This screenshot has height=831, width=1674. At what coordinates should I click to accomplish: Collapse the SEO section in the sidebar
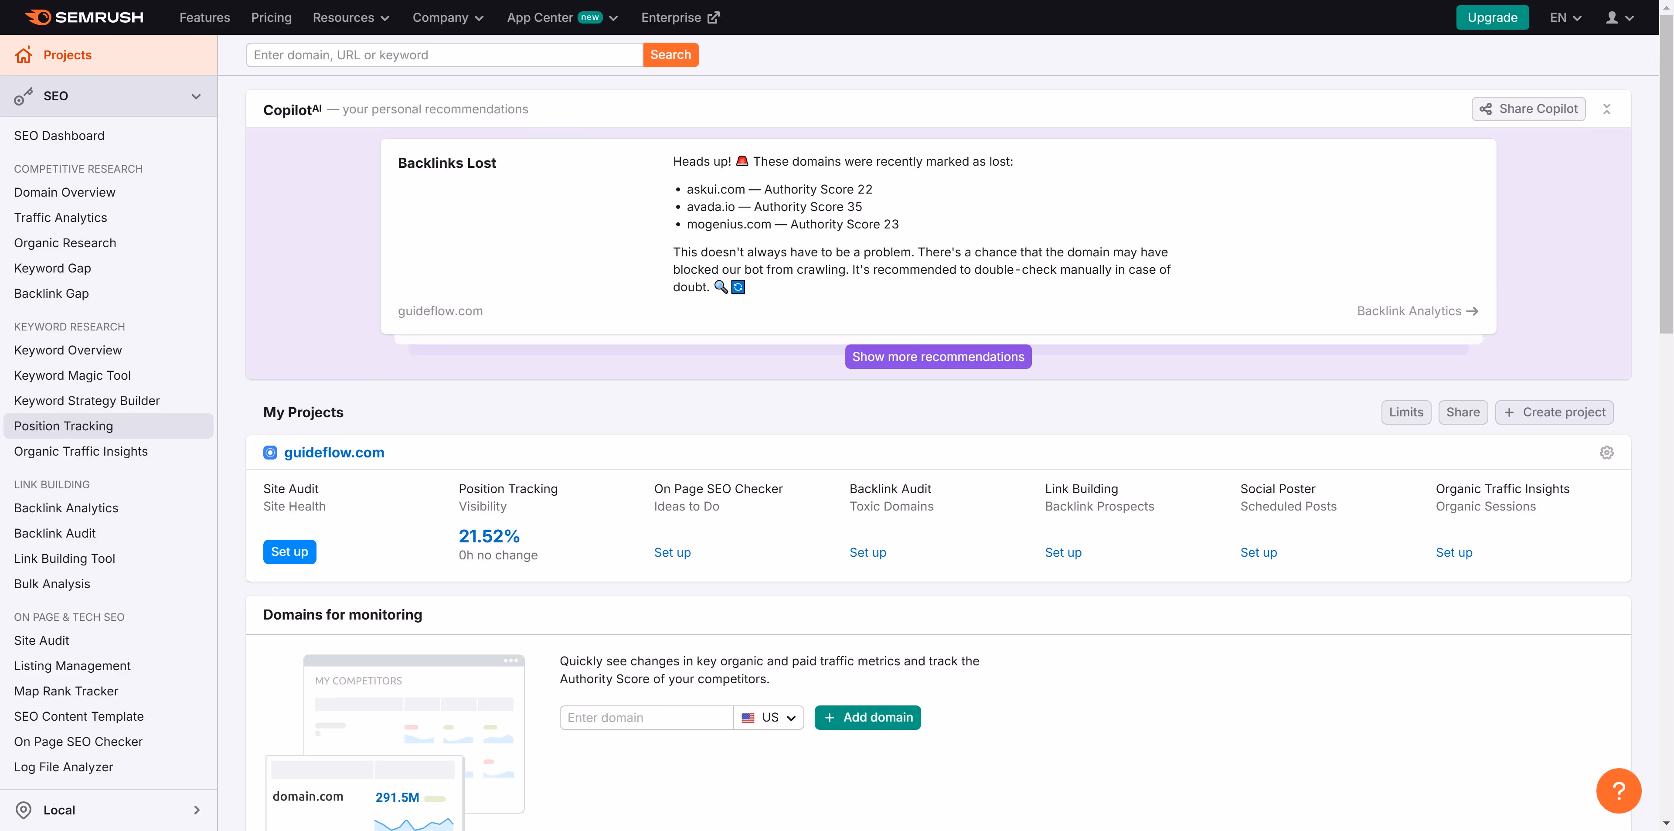[x=196, y=96]
